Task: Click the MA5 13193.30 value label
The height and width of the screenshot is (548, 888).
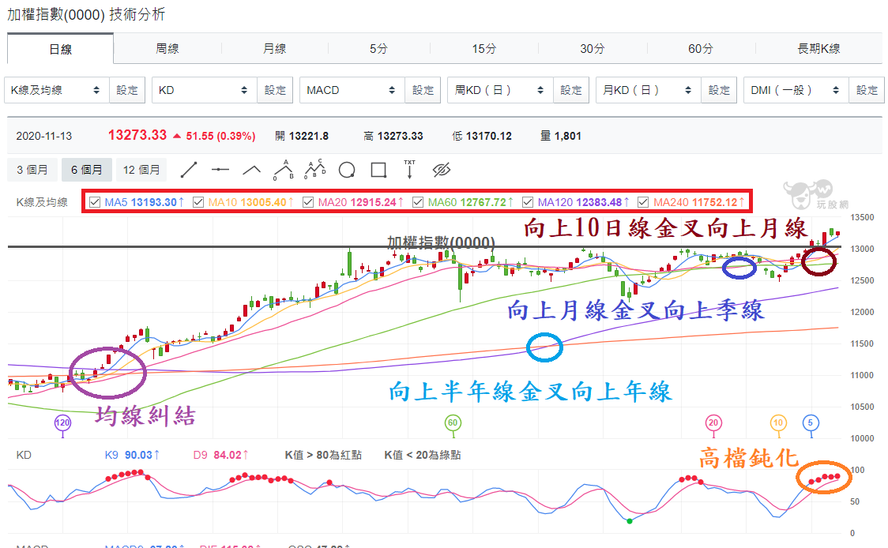Action: tap(145, 202)
